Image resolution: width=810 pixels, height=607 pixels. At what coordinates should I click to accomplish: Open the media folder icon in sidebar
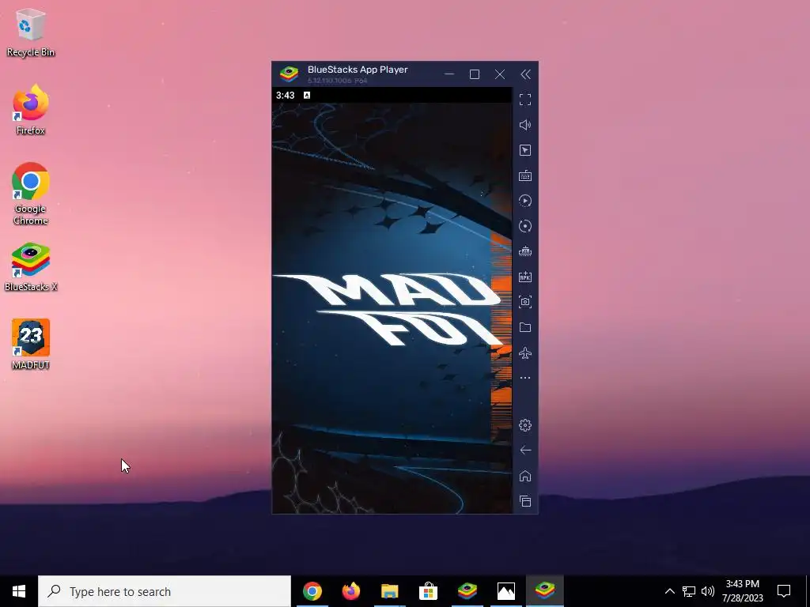[525, 327]
